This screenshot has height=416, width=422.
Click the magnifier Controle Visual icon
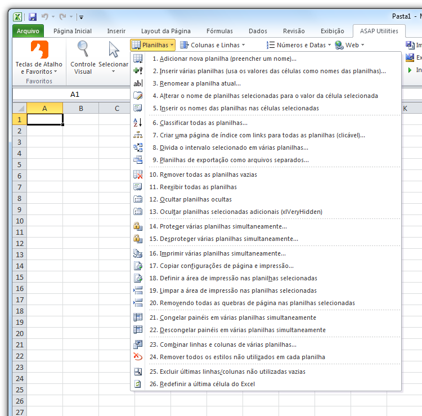83,49
